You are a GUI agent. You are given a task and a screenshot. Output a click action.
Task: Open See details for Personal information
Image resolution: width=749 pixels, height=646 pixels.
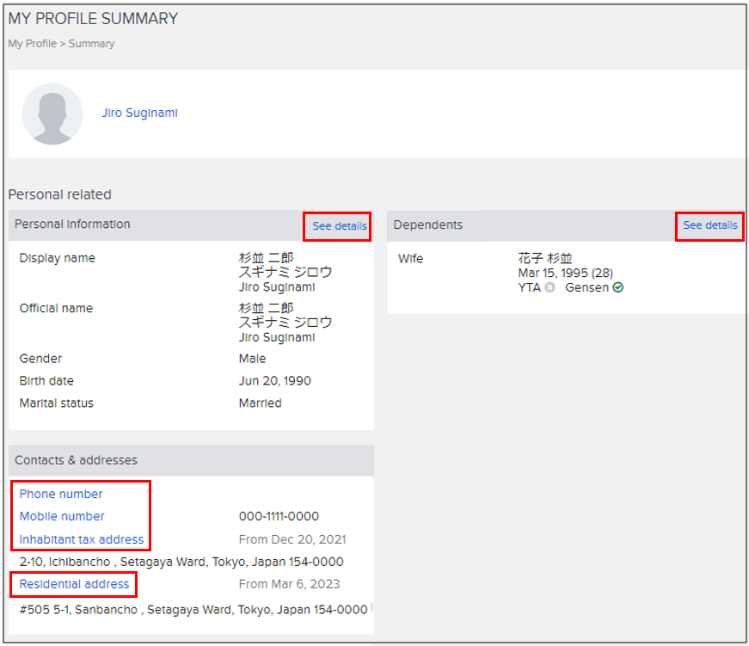click(336, 225)
